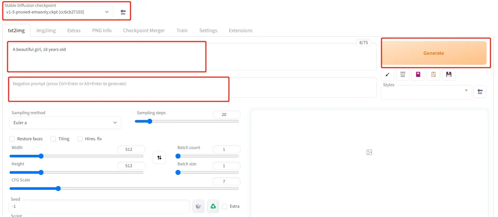Viewport: 498px width, 217px height.
Task: Click the arrow icon to read last generation parameters
Action: 387,75
